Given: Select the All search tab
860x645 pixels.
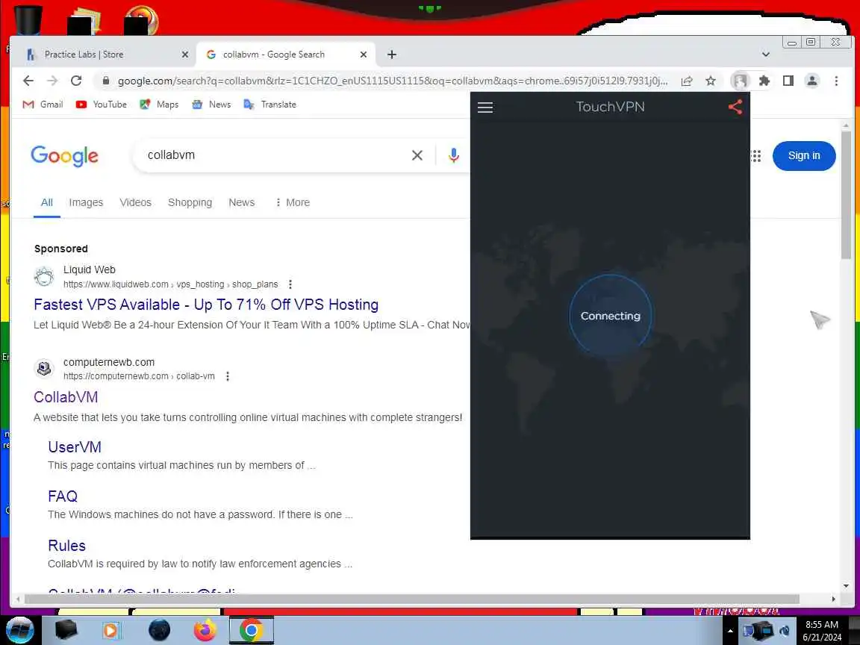Looking at the screenshot, I should (46, 202).
